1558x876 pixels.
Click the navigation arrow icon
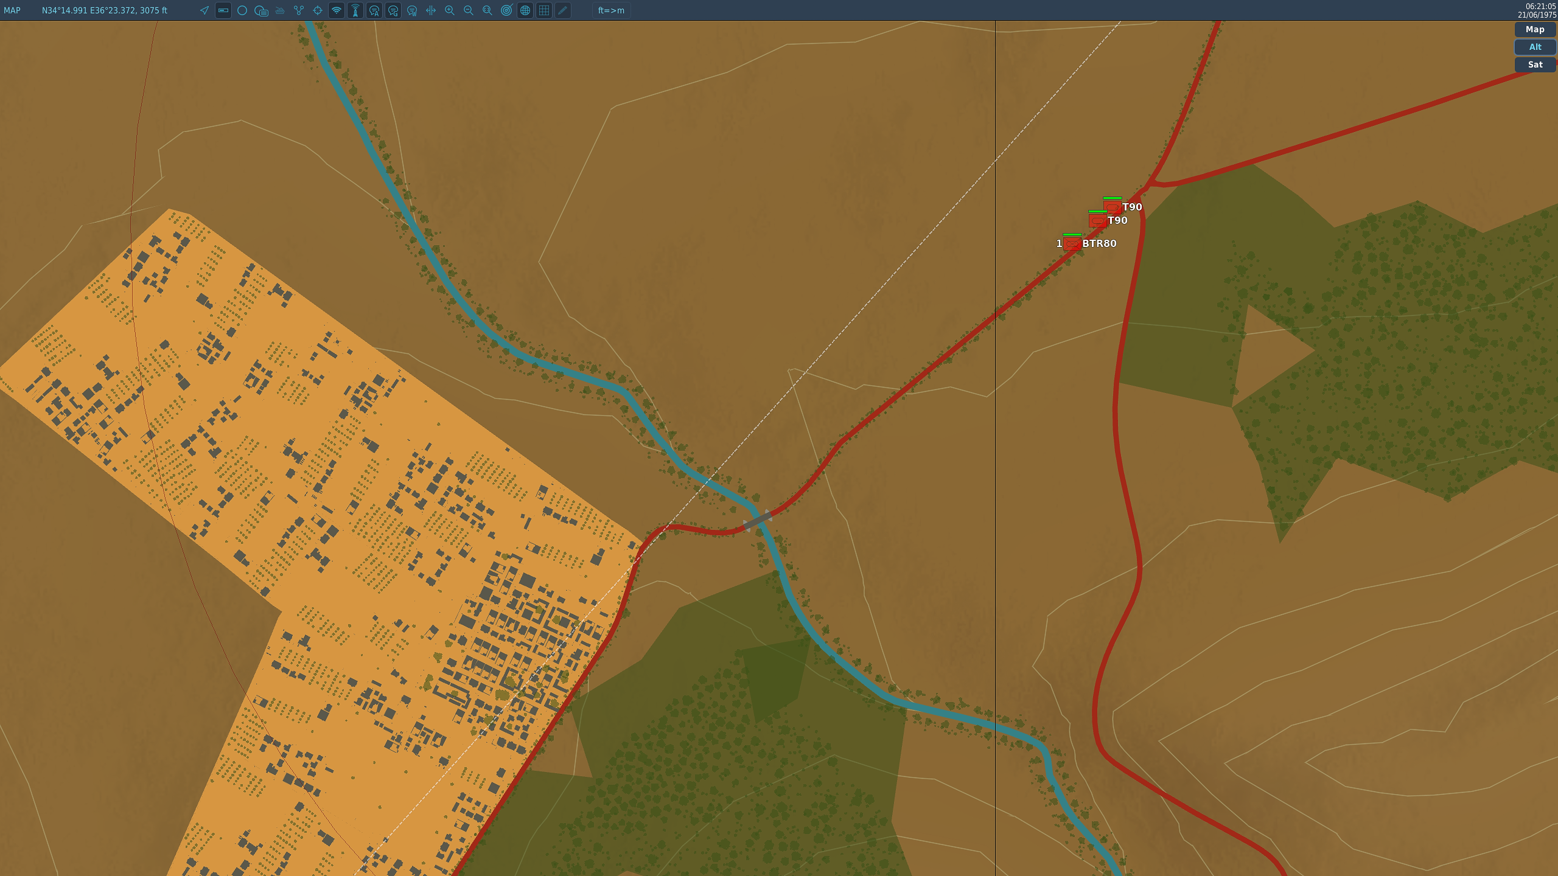[x=204, y=10]
